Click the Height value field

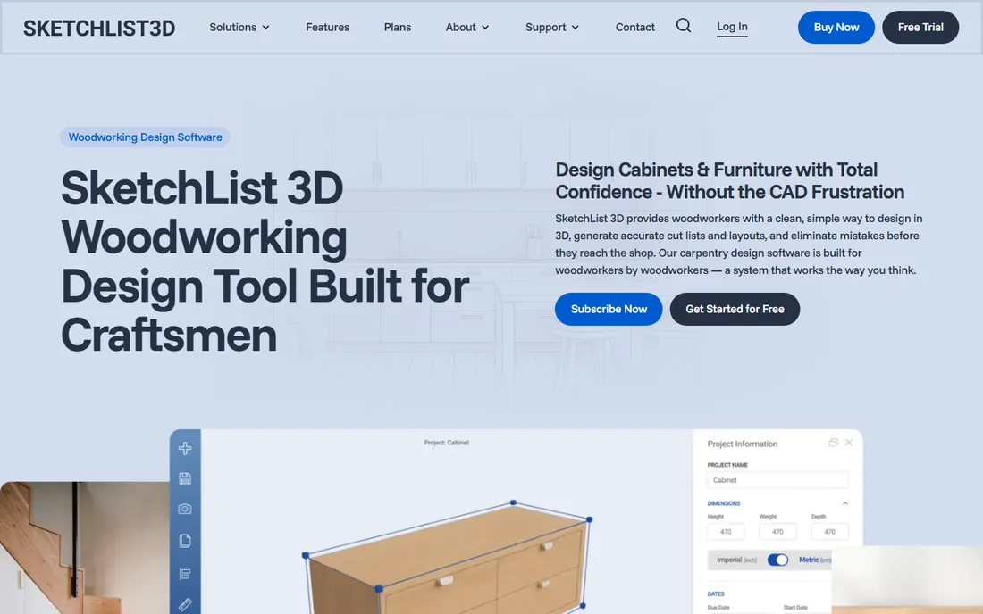[x=726, y=531]
